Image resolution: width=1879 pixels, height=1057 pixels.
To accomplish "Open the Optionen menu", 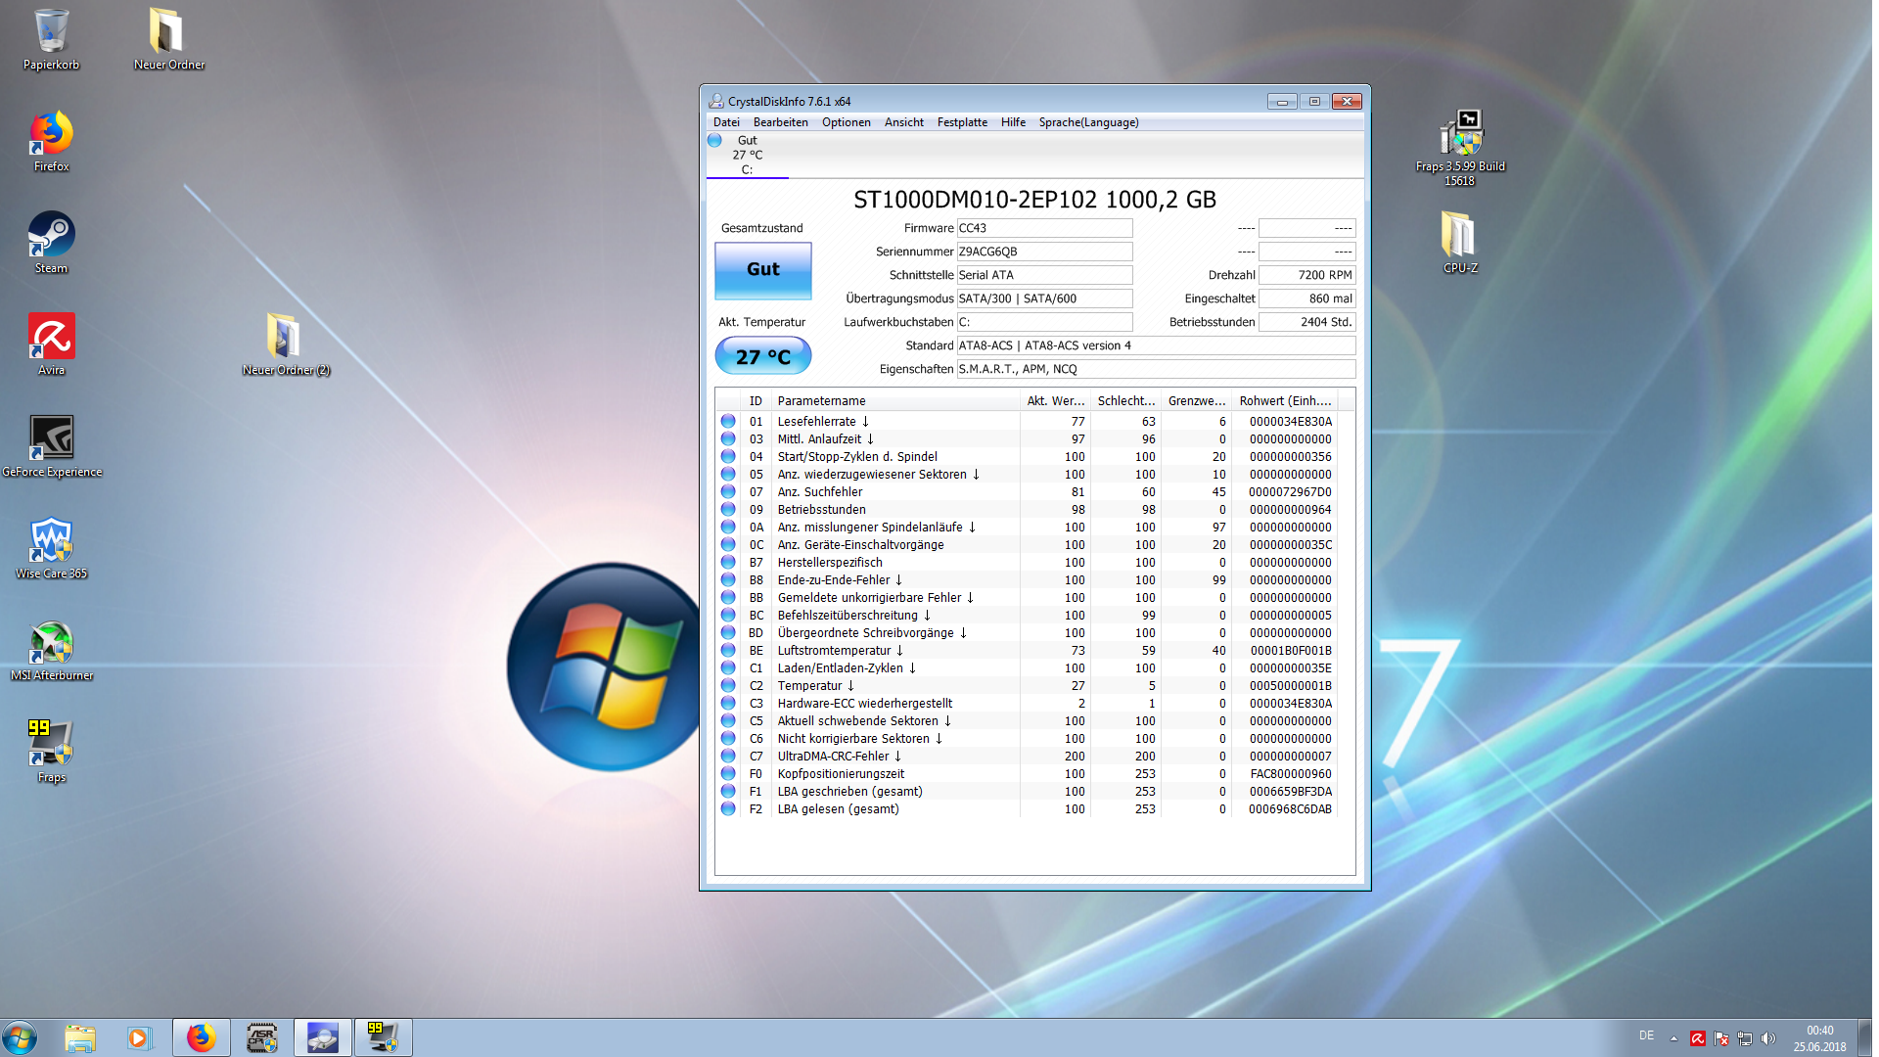I will tap(846, 122).
